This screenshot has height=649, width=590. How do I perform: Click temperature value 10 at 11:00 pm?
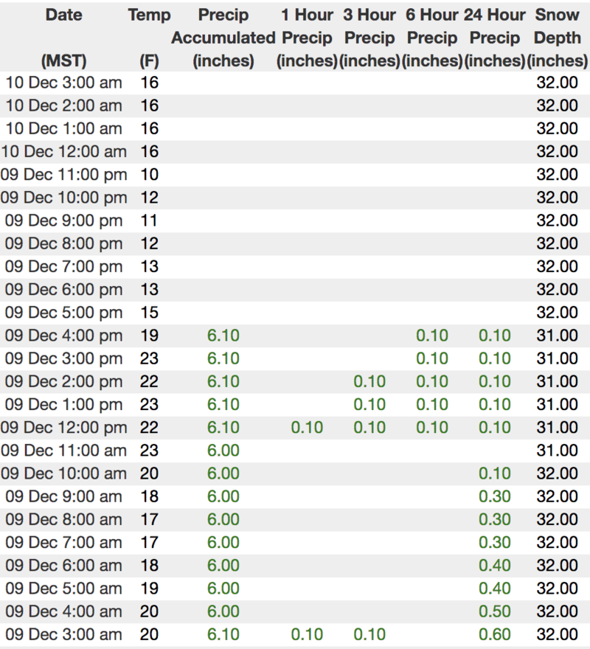click(149, 175)
